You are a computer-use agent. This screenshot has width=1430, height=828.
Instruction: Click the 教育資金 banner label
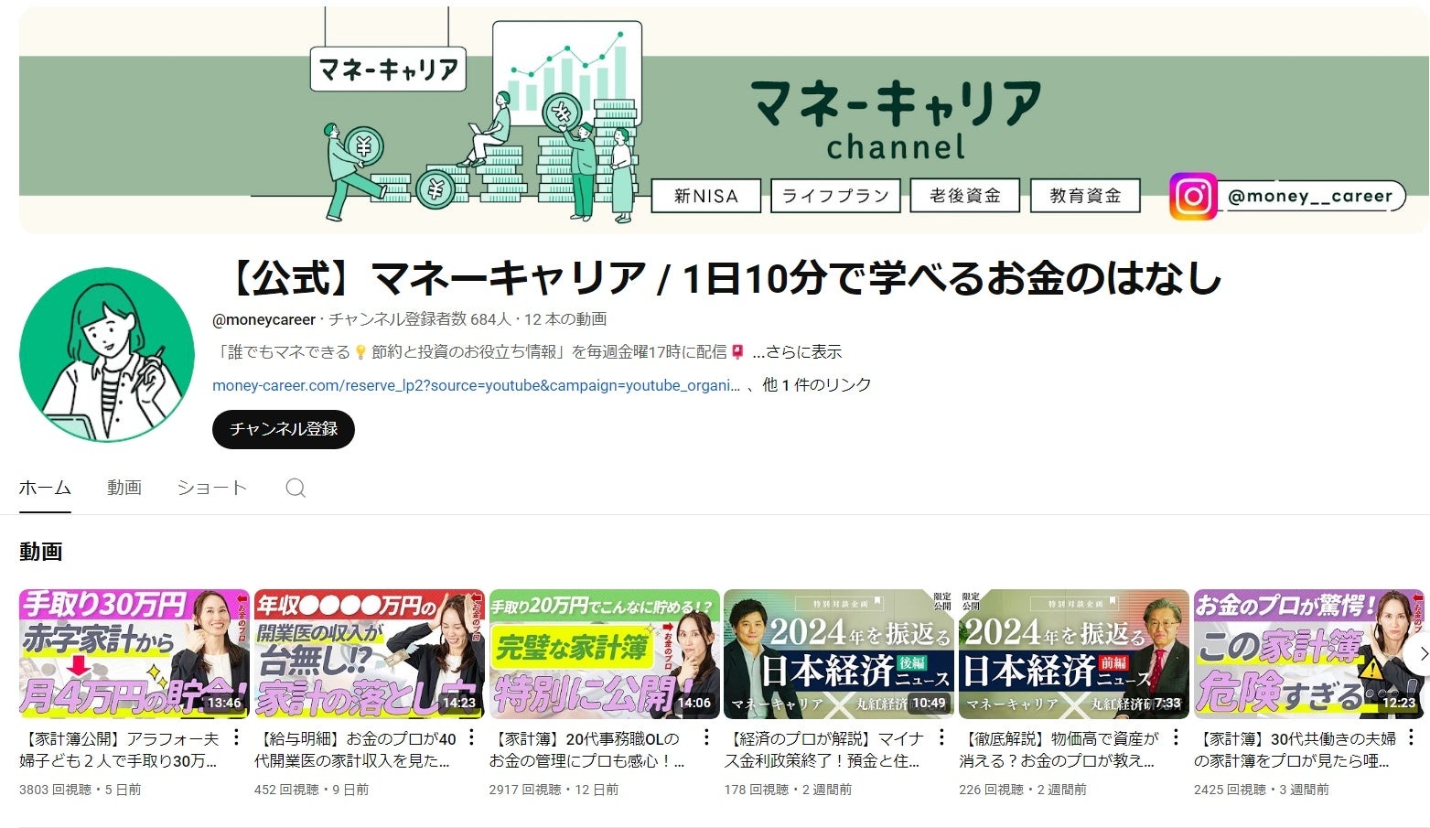(x=1085, y=196)
